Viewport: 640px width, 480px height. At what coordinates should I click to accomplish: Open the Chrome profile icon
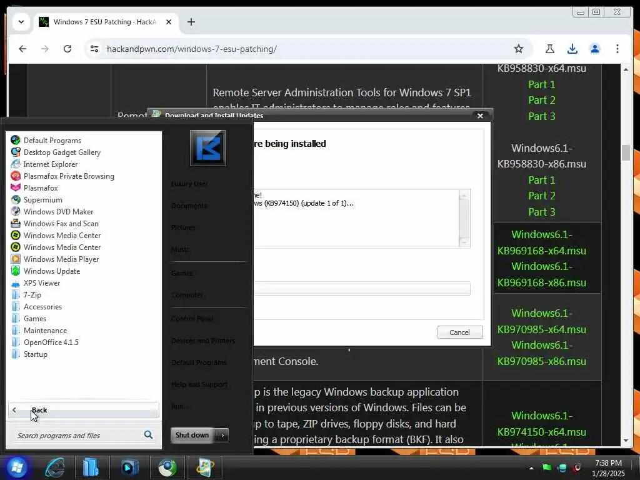(595, 49)
